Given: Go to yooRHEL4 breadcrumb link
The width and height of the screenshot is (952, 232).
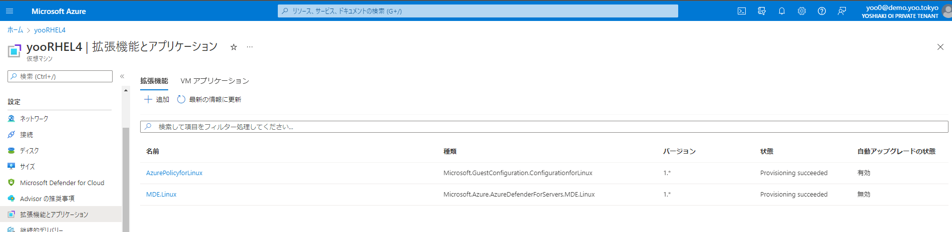Looking at the screenshot, I should point(50,30).
